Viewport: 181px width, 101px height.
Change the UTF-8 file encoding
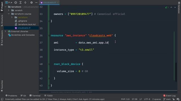pyautogui.click(x=147, y=99)
